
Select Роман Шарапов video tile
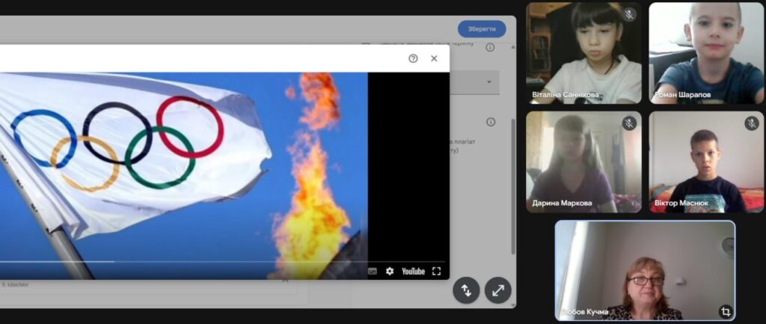[706, 53]
